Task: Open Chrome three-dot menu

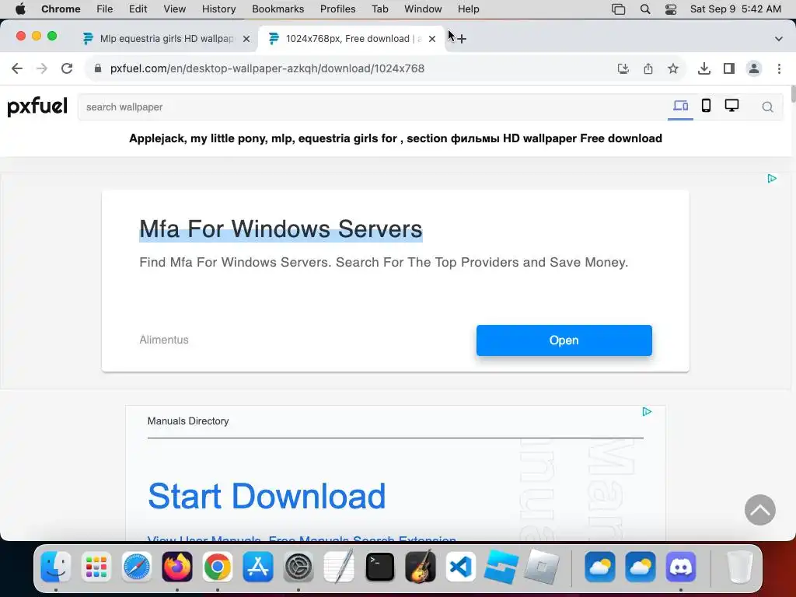Action: pyautogui.click(x=779, y=68)
